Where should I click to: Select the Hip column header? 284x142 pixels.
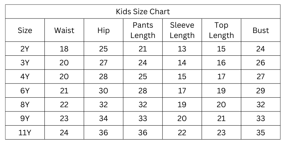[x=103, y=30]
